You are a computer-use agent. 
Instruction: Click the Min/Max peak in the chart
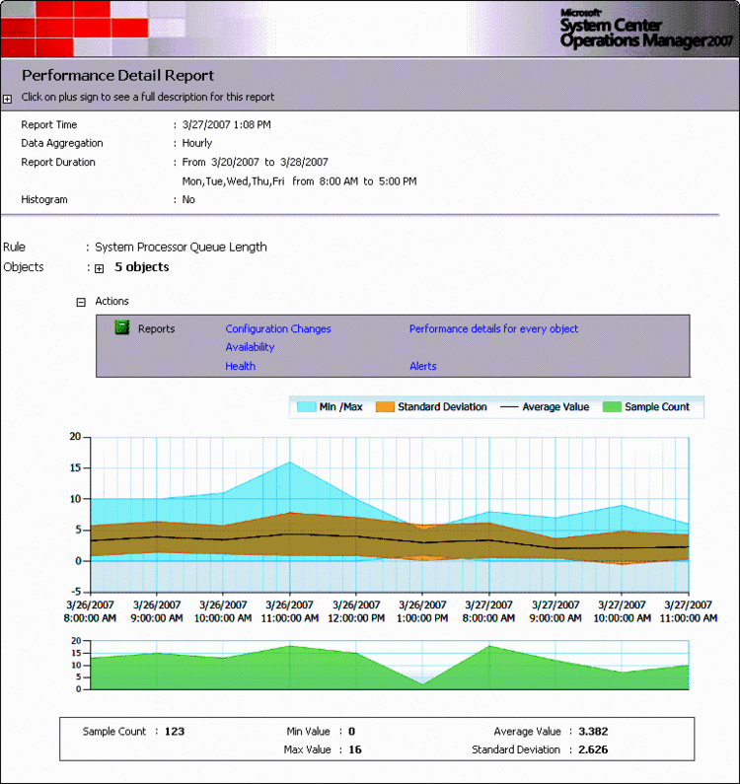click(290, 463)
